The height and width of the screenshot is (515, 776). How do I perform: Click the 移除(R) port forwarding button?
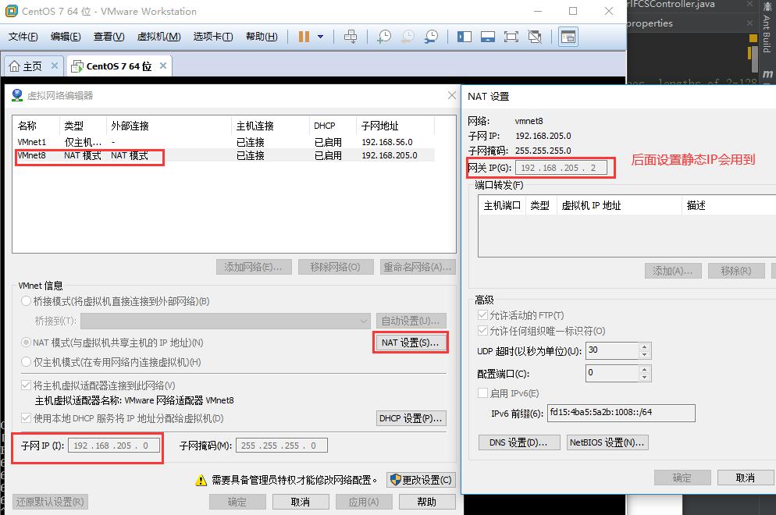(x=736, y=271)
